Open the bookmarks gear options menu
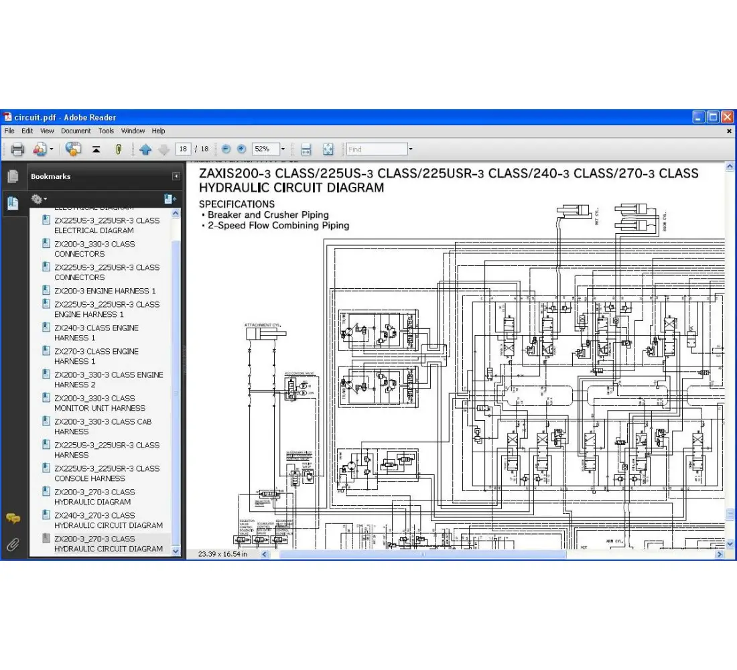 coord(39,199)
